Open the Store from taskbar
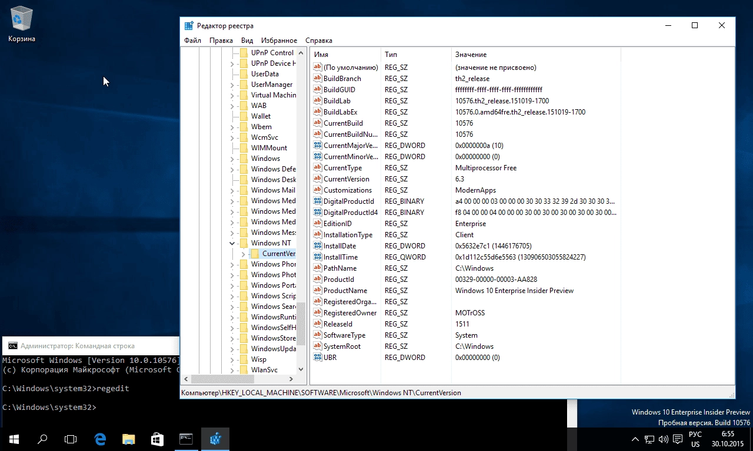Viewport: 753px width, 451px height. tap(156, 439)
